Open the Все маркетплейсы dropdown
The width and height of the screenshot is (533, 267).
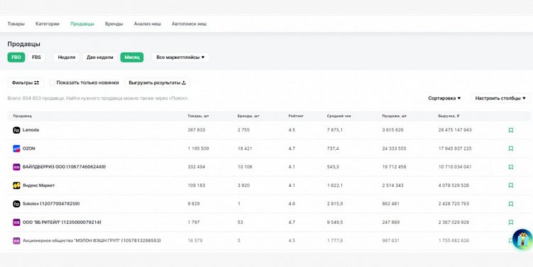click(x=180, y=57)
